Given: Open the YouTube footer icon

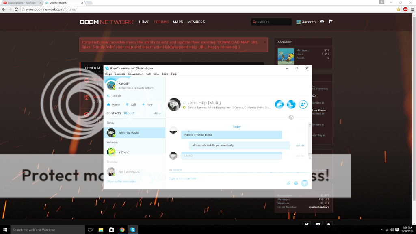Looking at the screenshot, I should click(318, 224).
